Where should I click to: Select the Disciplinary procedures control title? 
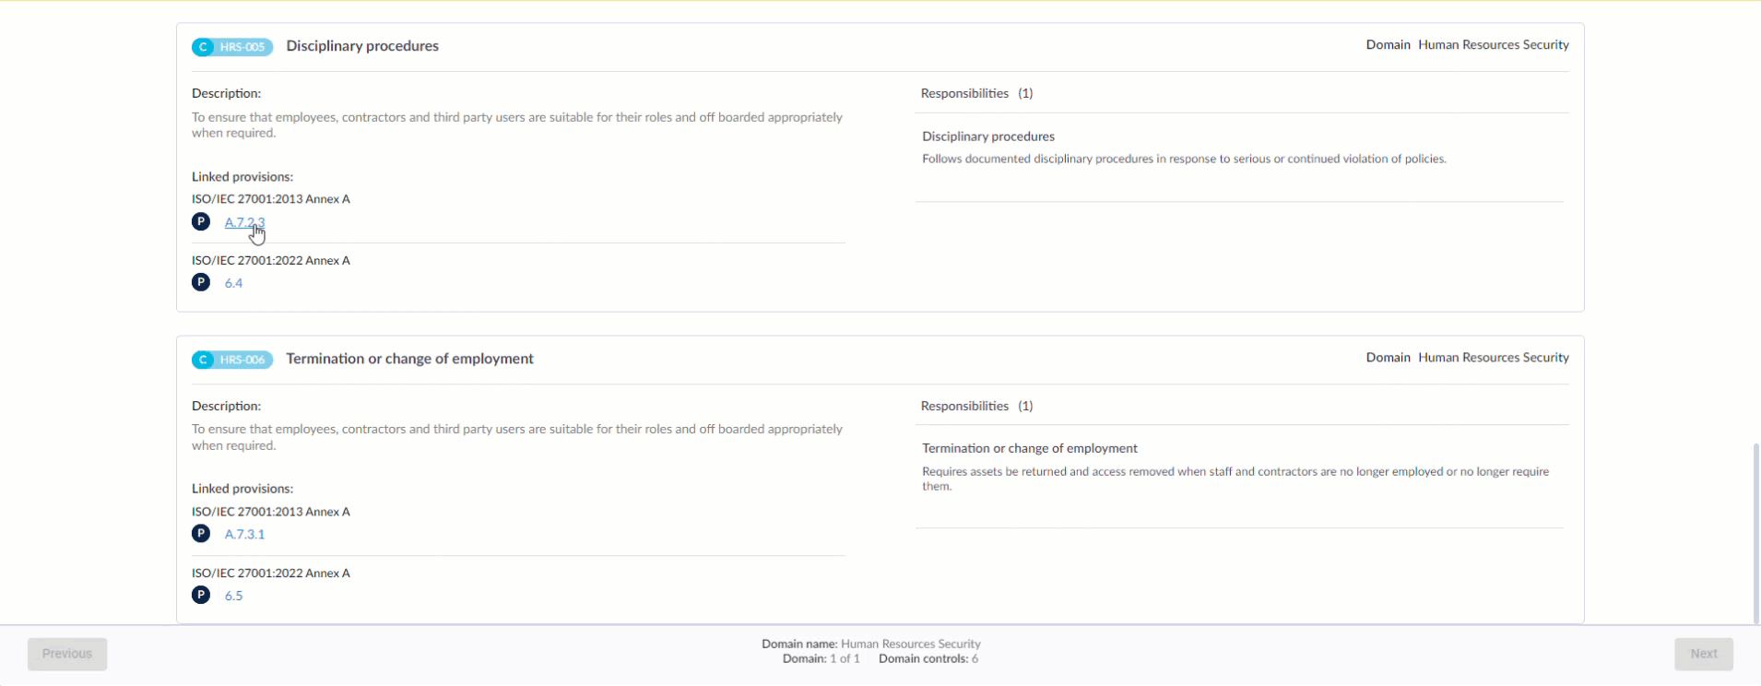[x=362, y=46]
